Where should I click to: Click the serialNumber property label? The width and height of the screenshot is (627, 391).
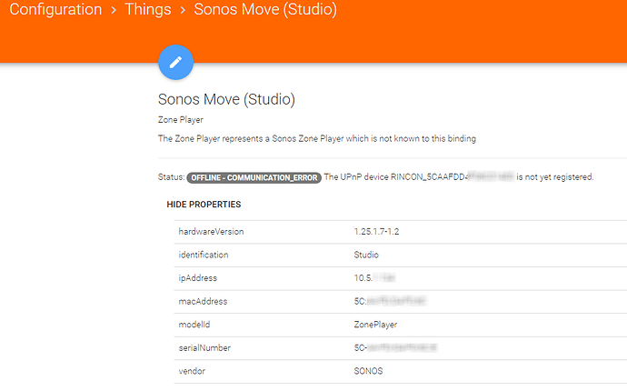204,347
